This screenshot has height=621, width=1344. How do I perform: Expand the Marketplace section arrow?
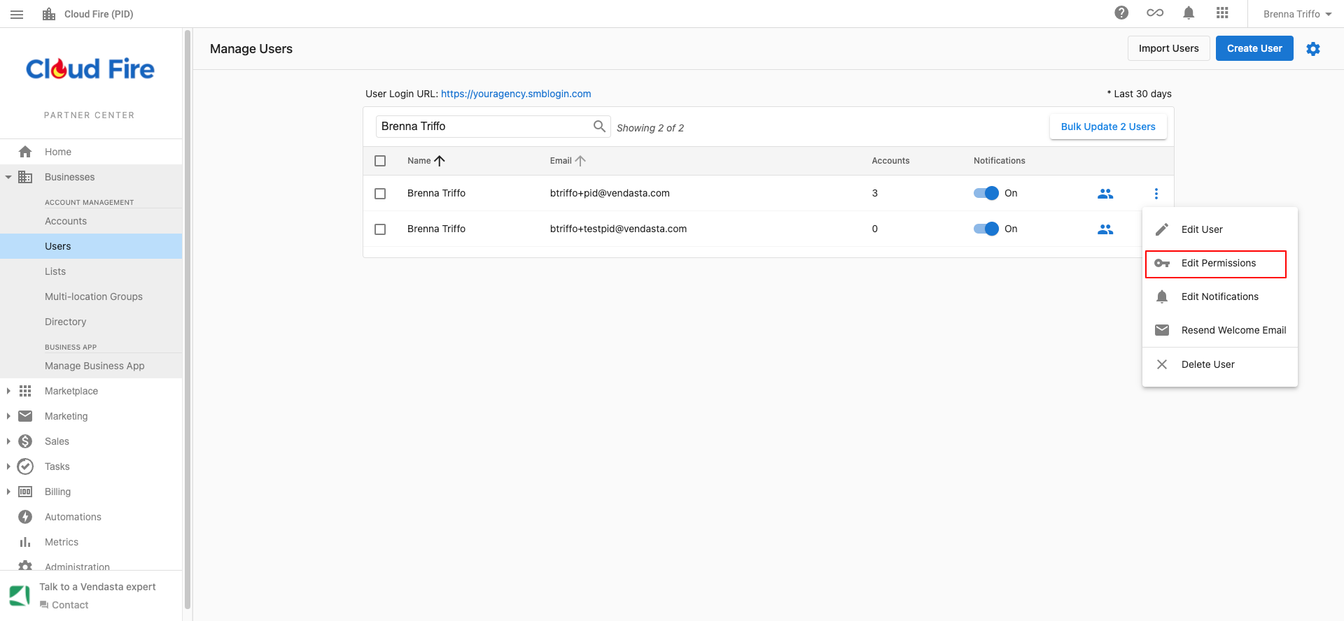tap(8, 391)
